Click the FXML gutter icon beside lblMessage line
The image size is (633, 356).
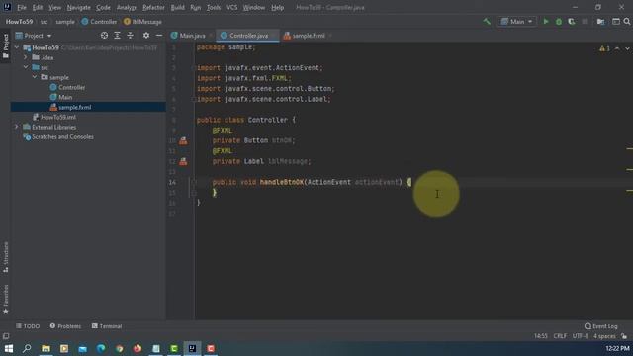pos(183,161)
